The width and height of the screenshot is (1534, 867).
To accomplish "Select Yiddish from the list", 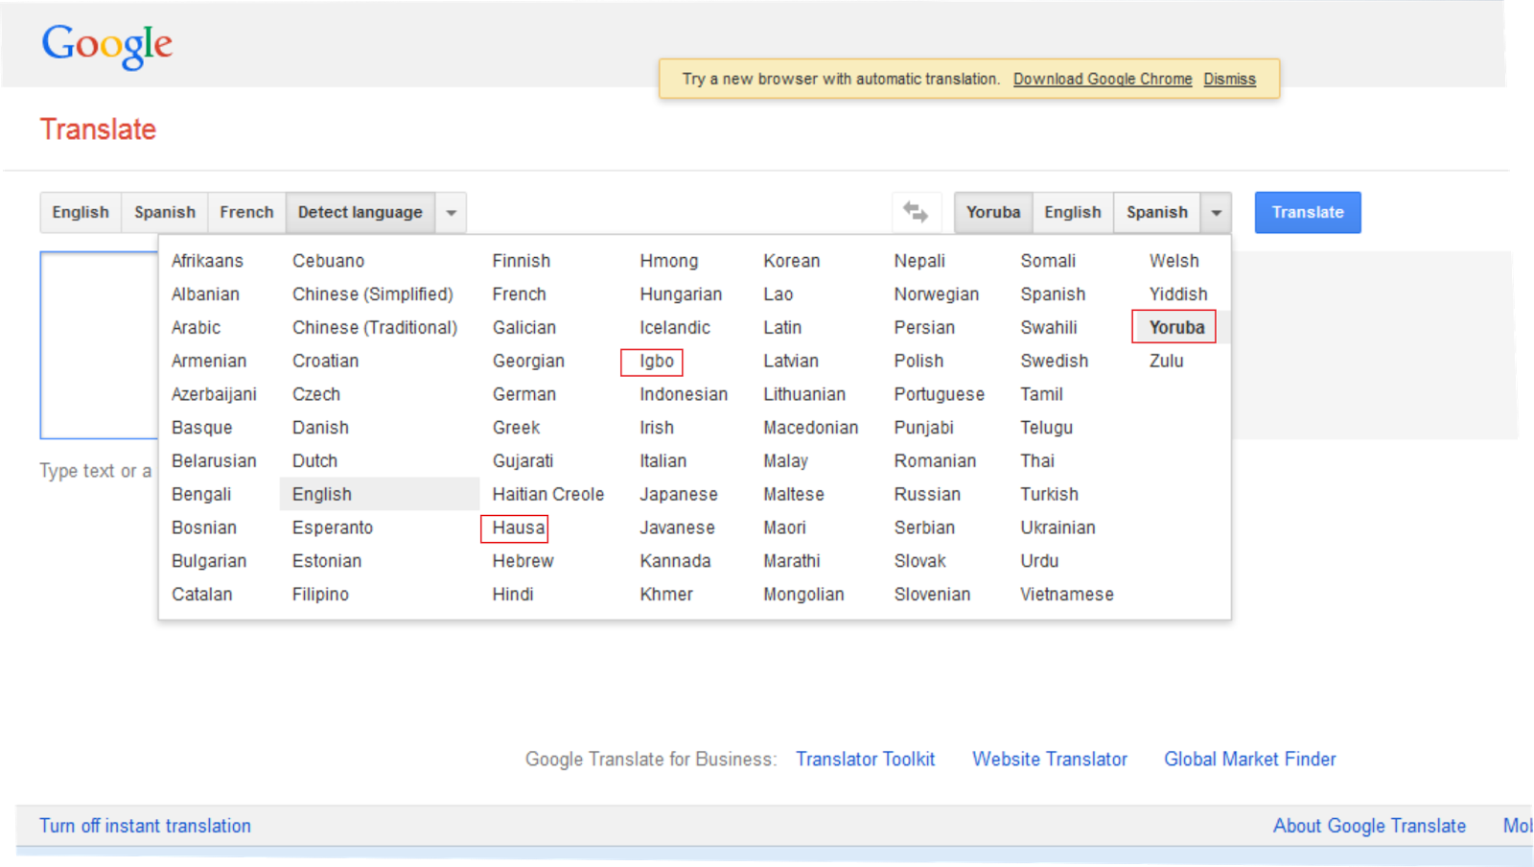I will [1178, 294].
